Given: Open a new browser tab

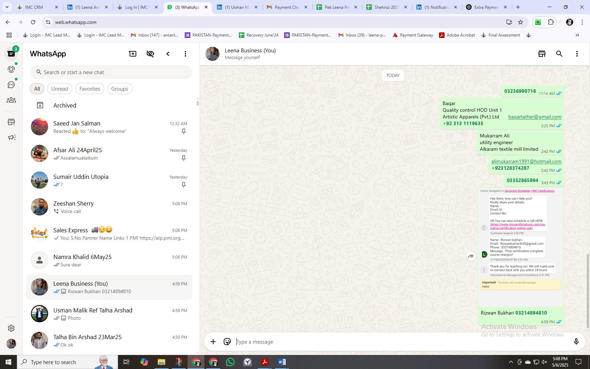Looking at the screenshot, I should pyautogui.click(x=518, y=7).
